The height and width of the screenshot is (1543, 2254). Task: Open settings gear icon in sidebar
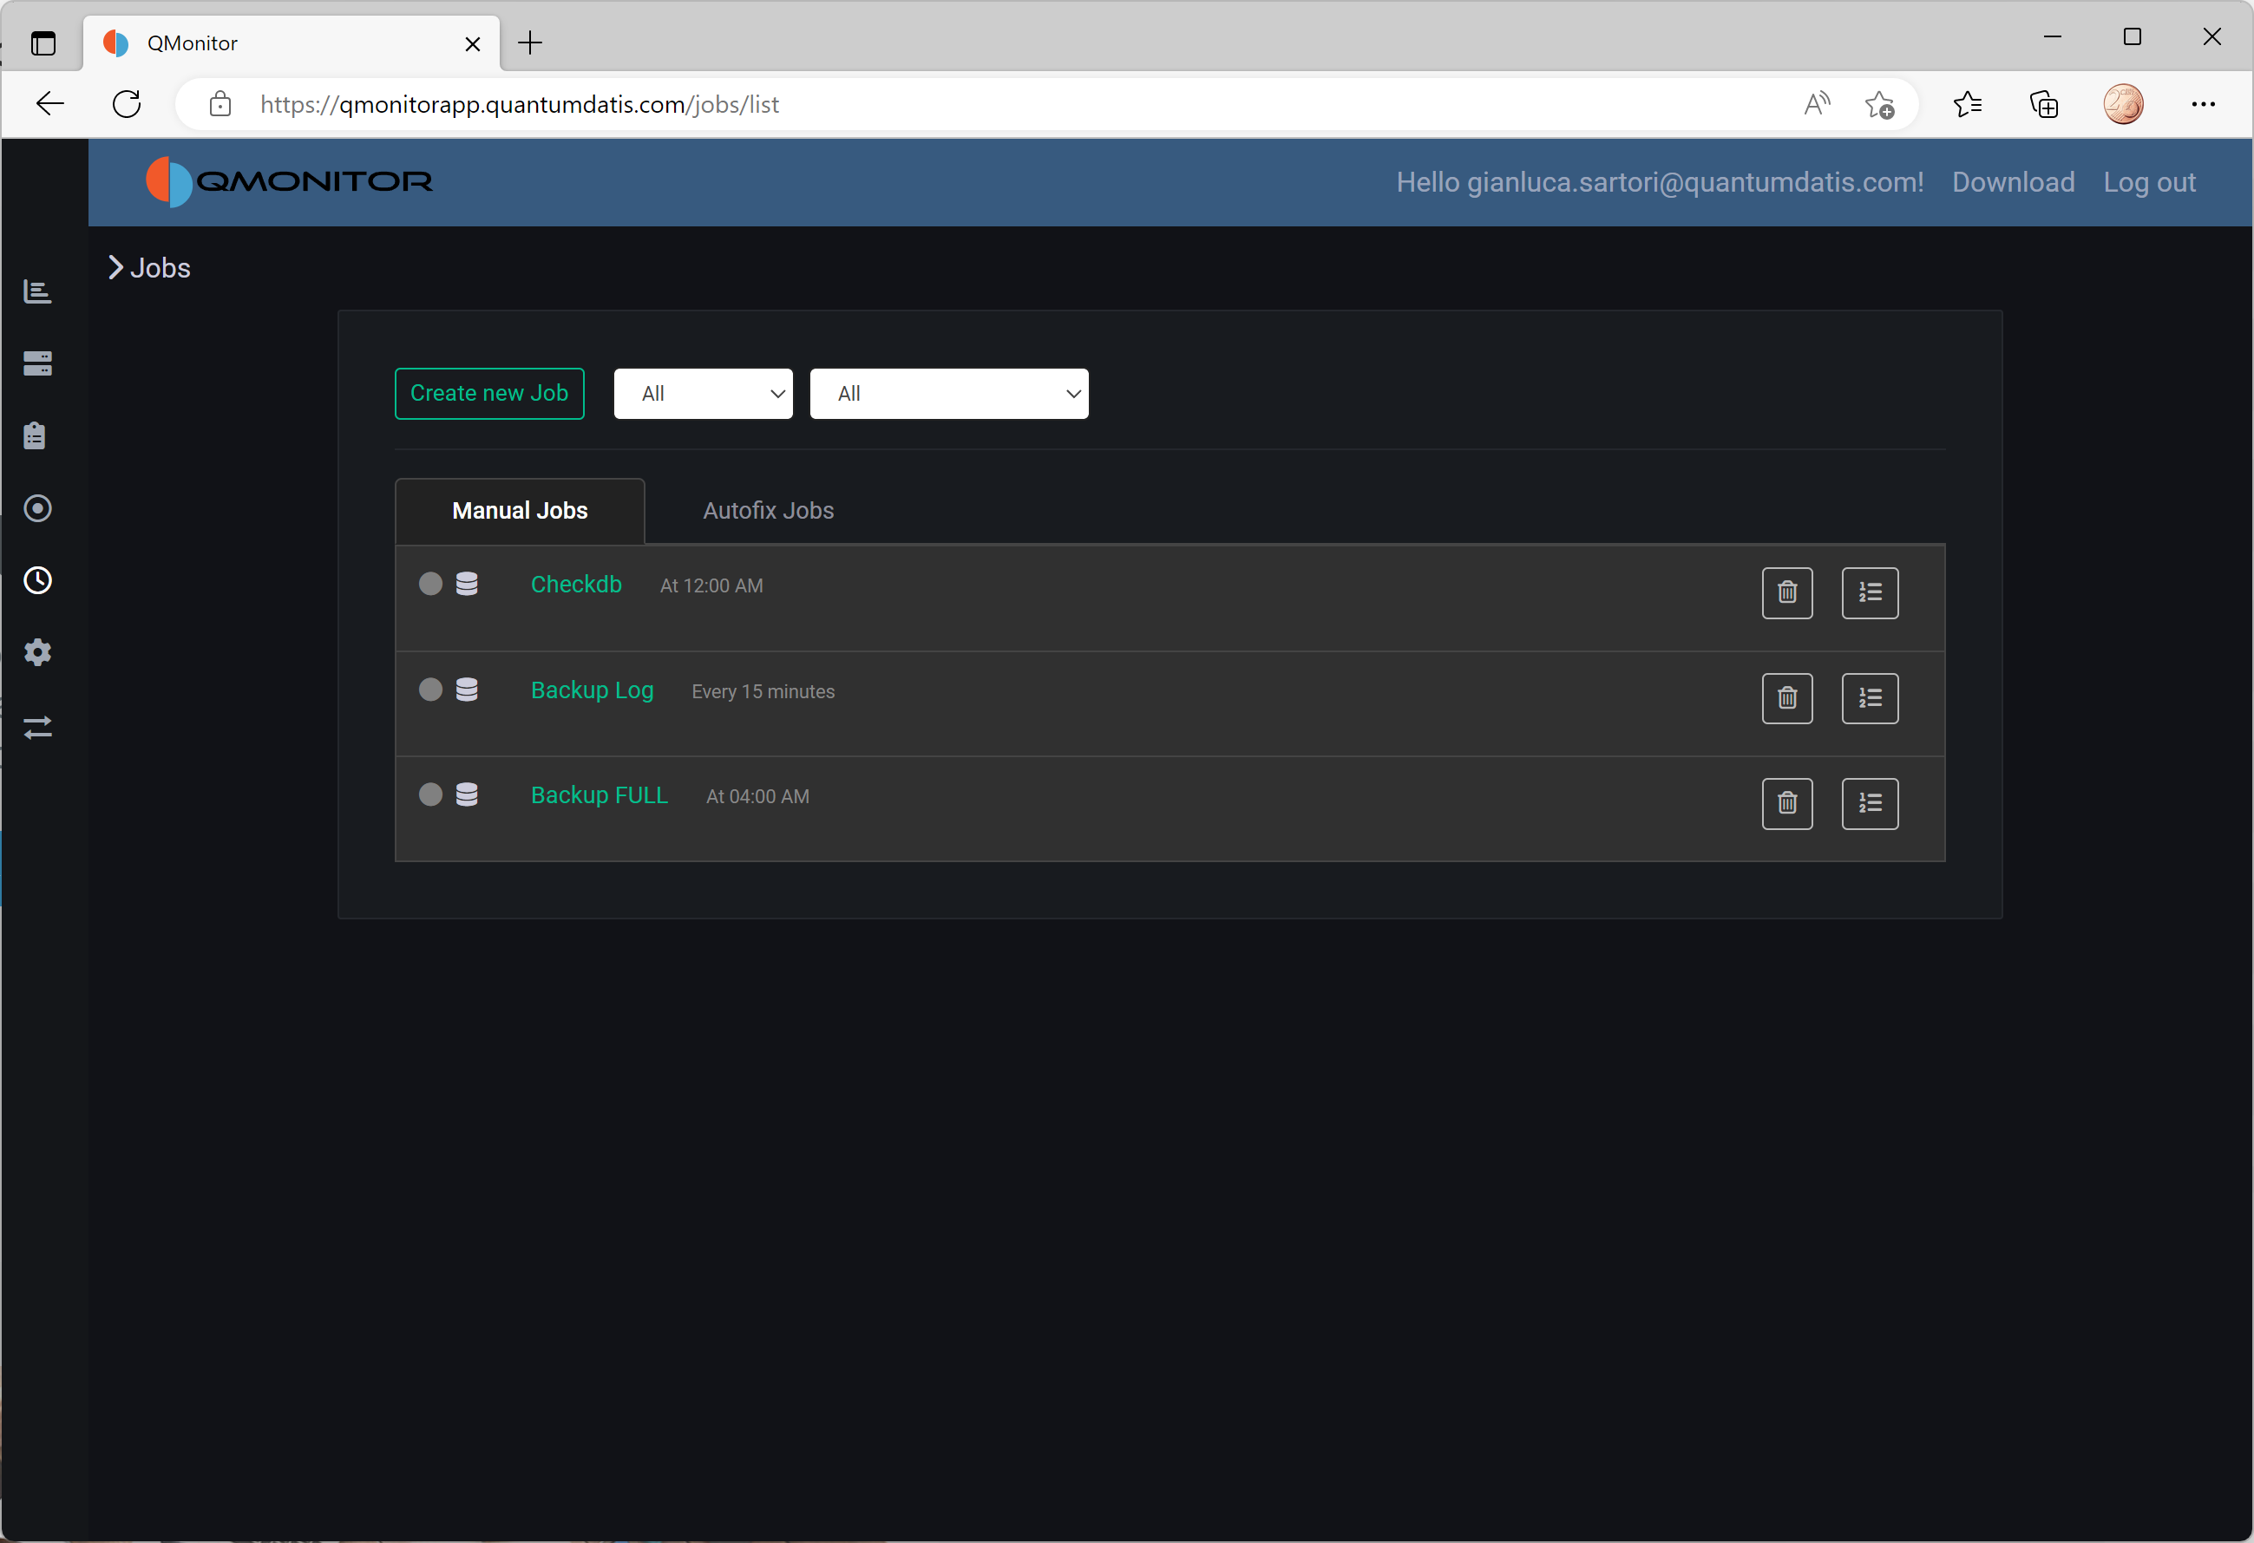tap(36, 653)
